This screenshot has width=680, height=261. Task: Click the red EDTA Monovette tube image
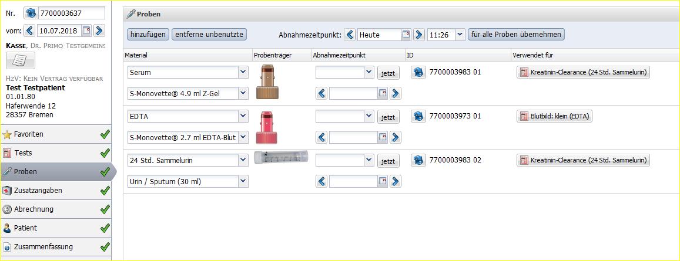point(267,127)
